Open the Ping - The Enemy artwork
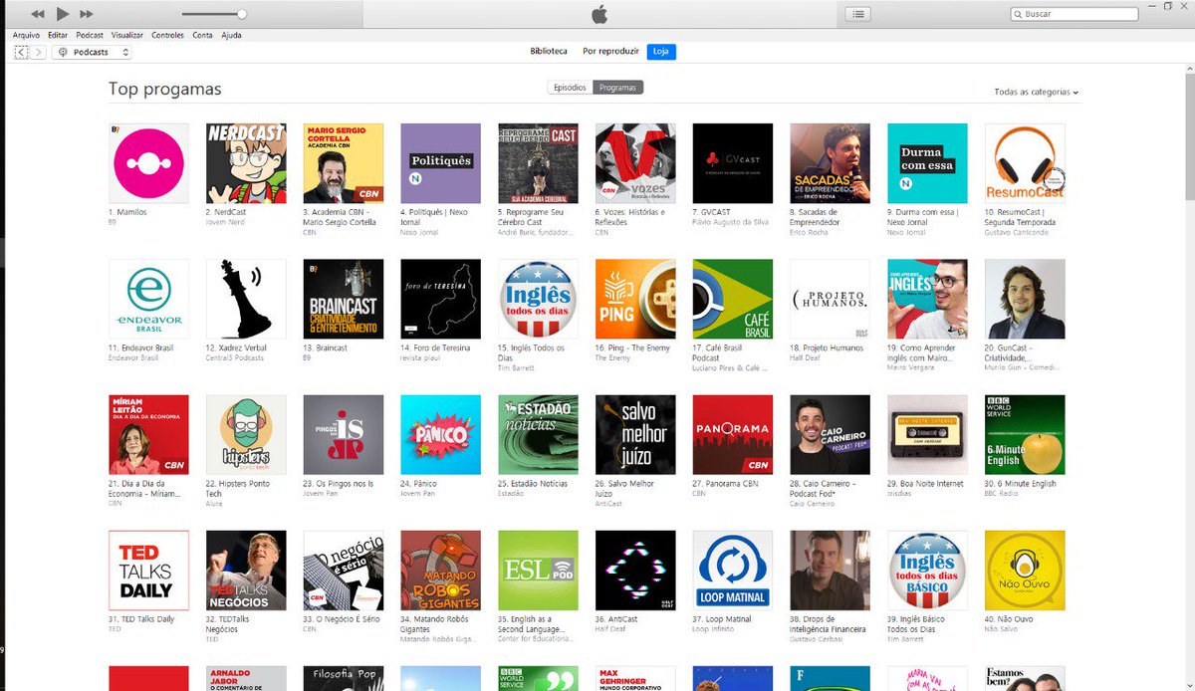The image size is (1195, 691). point(635,300)
